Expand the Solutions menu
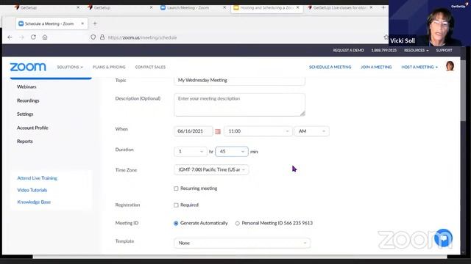This screenshot has width=471, height=264. (x=70, y=67)
